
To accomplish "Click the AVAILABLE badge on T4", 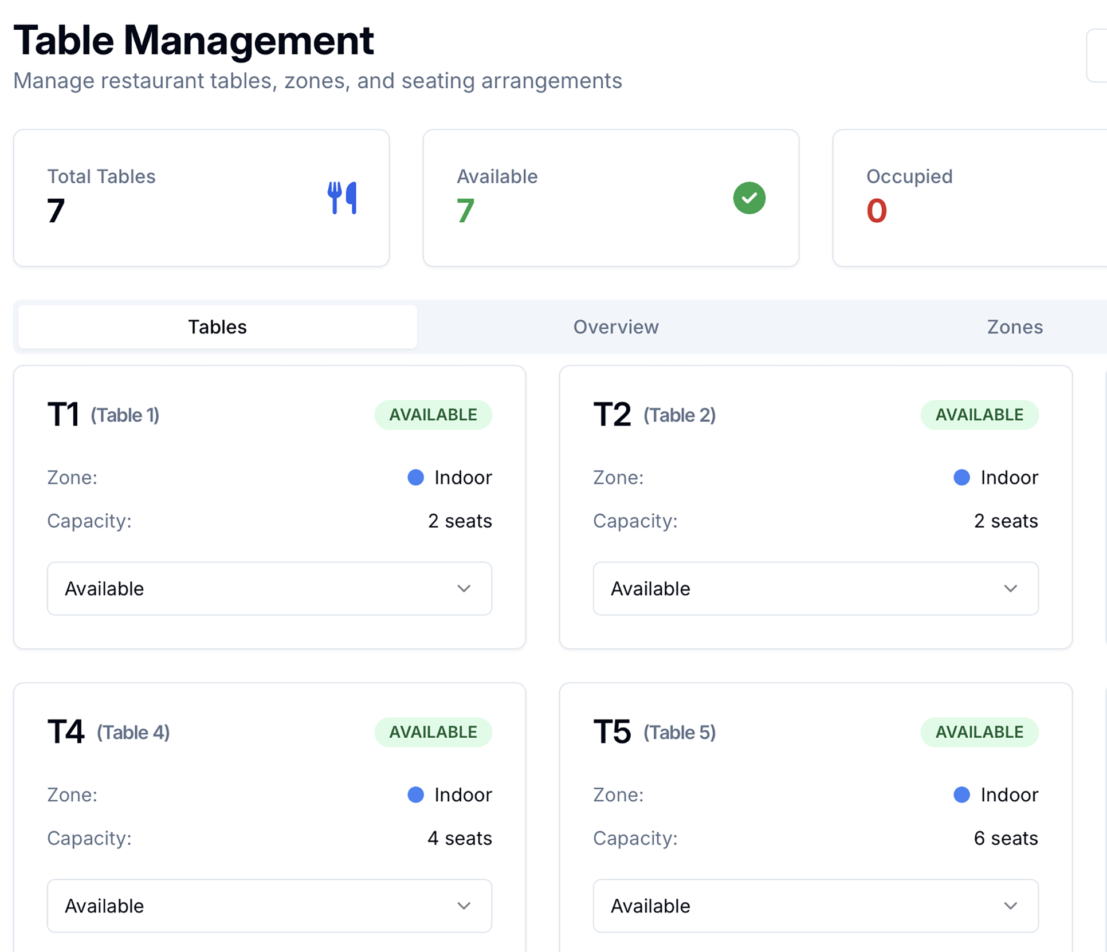I will point(433,732).
